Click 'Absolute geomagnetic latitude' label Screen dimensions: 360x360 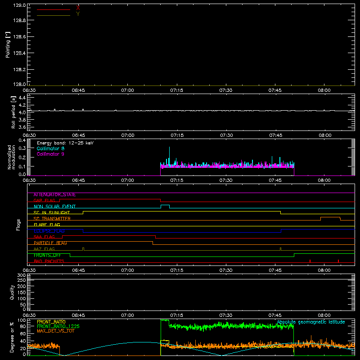point(311,322)
